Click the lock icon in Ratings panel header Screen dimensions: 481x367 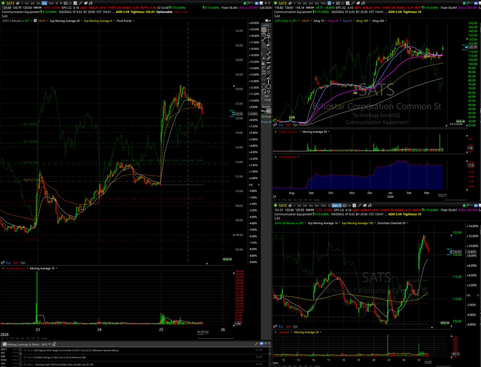pyautogui.click(x=54, y=344)
